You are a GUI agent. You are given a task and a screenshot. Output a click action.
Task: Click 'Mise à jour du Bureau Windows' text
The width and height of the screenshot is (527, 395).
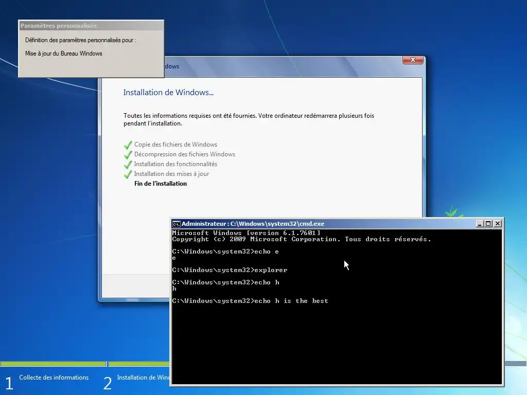[63, 53]
